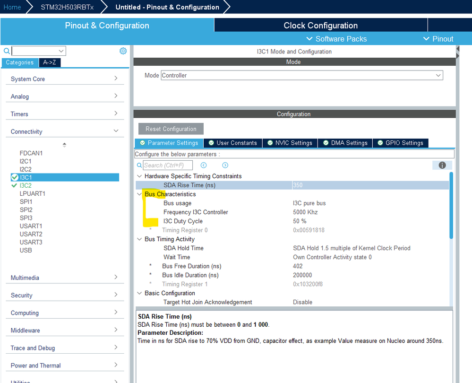
Task: Select LPUART1 peripheral
Action: point(33,193)
